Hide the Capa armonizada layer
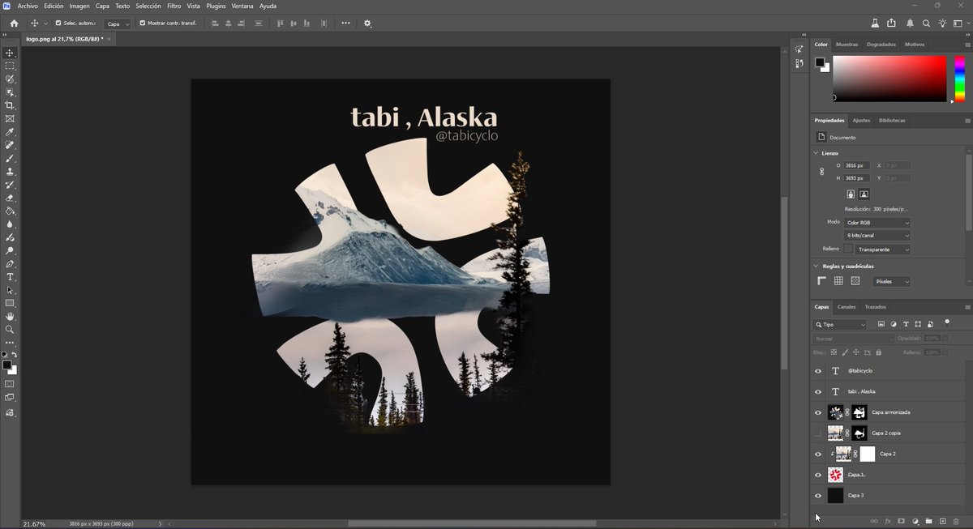This screenshot has height=529, width=973. pos(817,412)
